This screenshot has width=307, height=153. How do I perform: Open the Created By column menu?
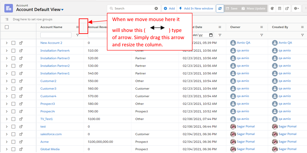coord(302,27)
